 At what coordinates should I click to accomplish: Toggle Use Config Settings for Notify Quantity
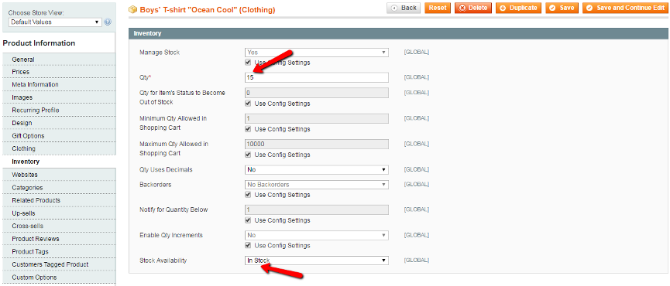(x=248, y=220)
